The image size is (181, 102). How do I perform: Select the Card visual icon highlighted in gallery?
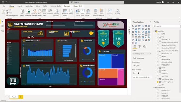pos(146,34)
